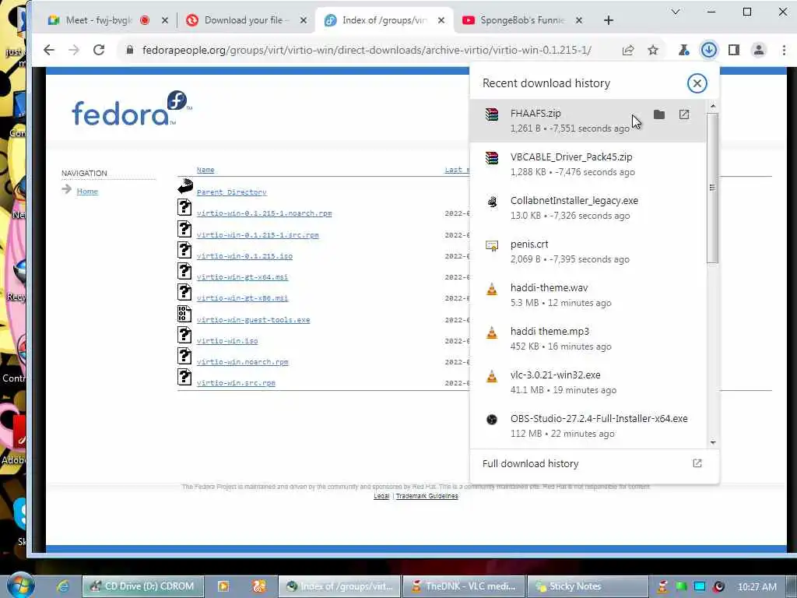Image resolution: width=797 pixels, height=598 pixels.
Task: Click the Fedora logo
Action: point(132,108)
